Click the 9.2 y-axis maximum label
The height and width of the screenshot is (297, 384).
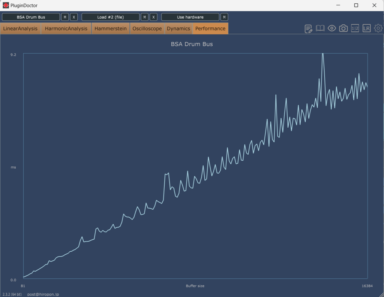coord(13,55)
